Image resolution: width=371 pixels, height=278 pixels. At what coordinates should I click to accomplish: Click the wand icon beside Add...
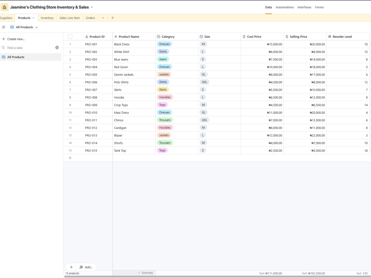(81, 267)
